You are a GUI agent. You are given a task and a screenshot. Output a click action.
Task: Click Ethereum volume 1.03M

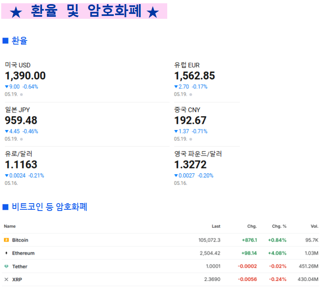coord(312,253)
